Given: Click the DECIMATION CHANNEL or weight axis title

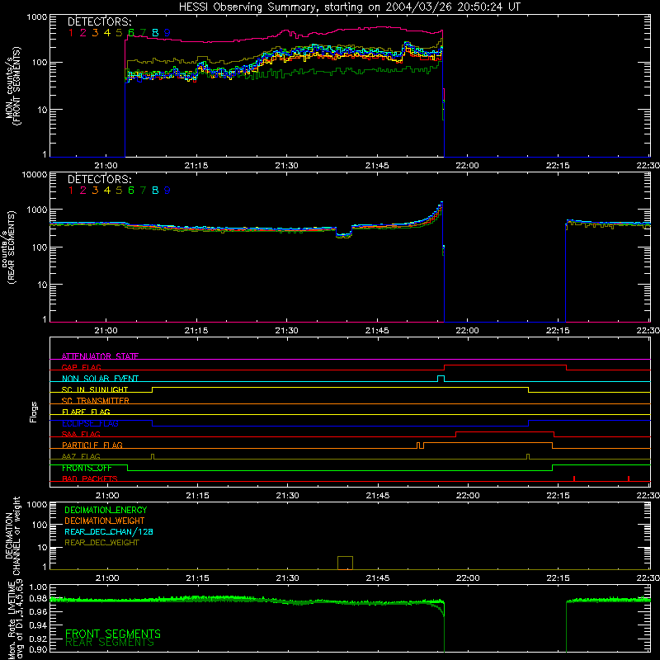Looking at the screenshot, I should coord(12,535).
